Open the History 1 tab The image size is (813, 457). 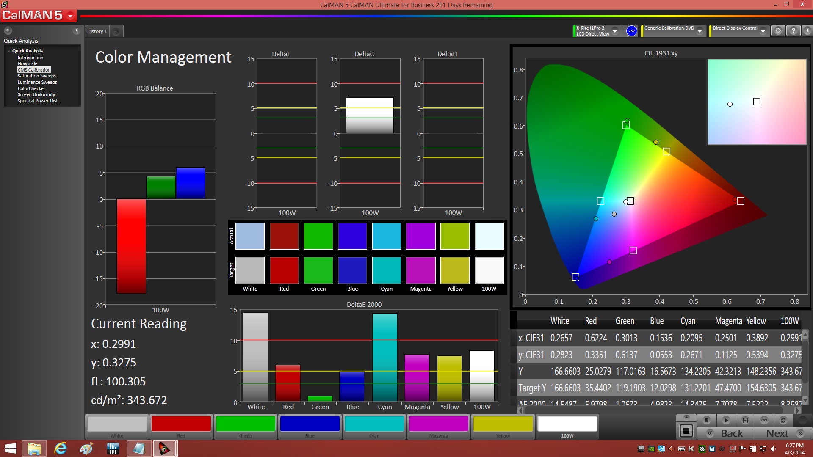point(97,31)
